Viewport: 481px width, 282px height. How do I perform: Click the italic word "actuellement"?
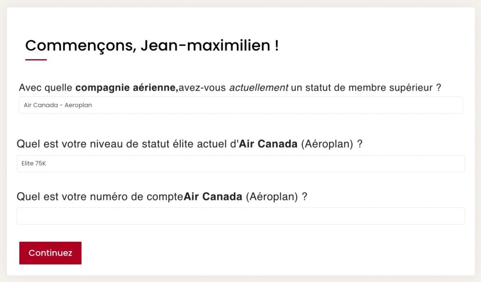click(258, 88)
